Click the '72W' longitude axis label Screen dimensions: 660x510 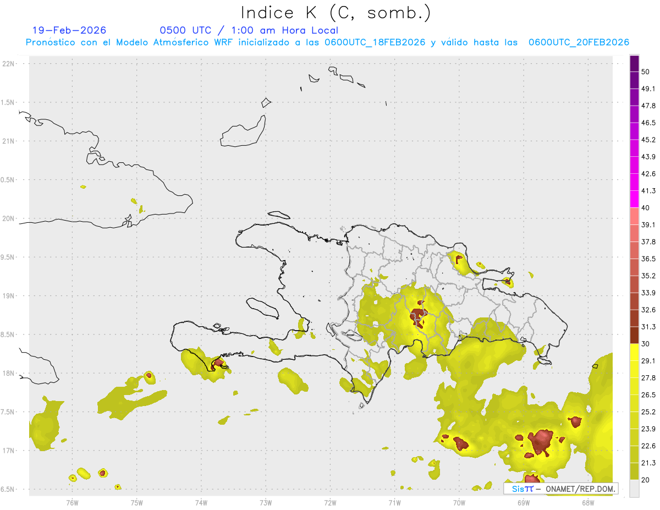click(x=330, y=503)
